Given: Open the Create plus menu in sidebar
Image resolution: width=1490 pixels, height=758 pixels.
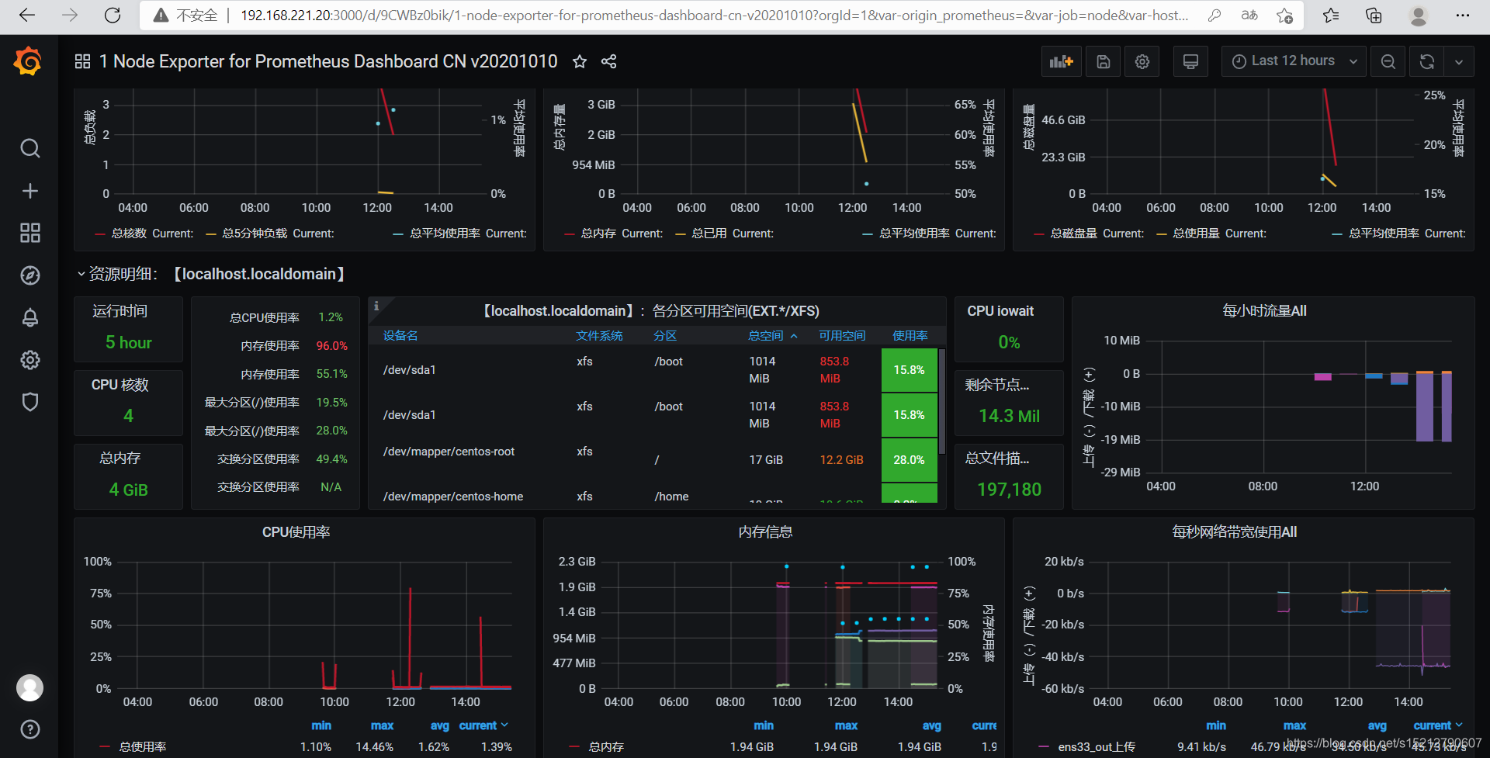Looking at the screenshot, I should point(30,191).
